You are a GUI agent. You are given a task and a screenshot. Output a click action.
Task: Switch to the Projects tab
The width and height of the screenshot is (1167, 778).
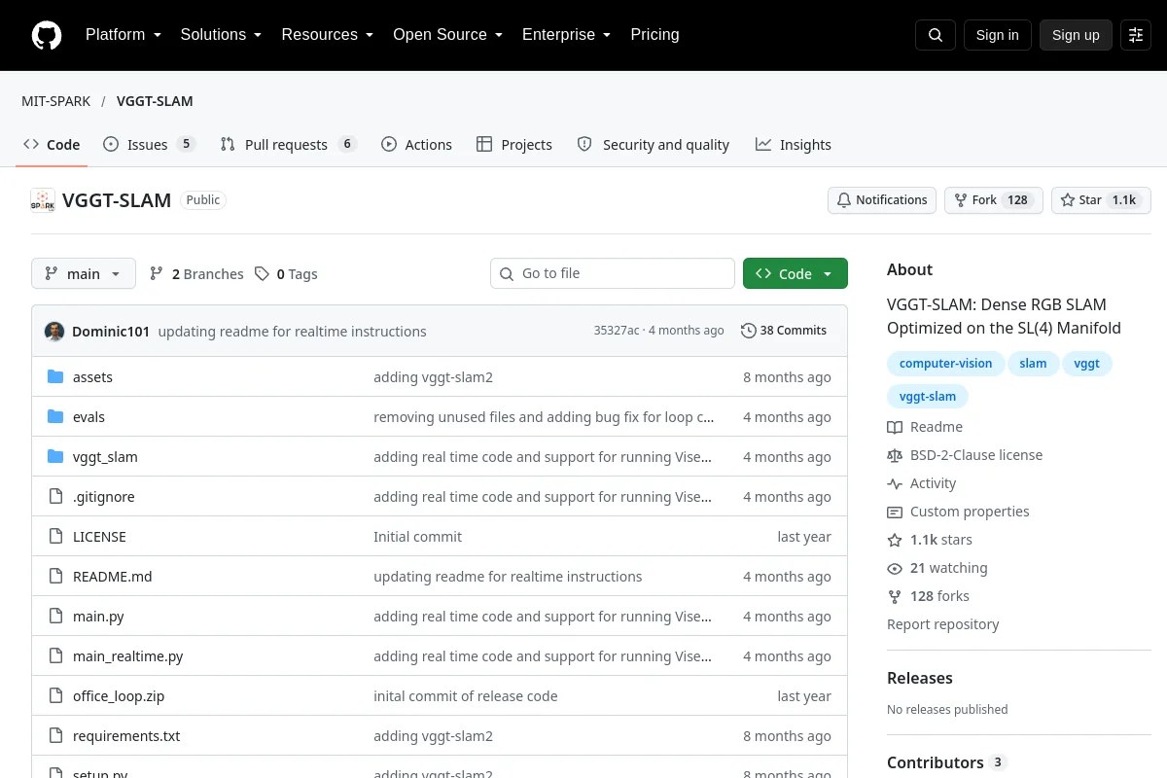tap(514, 145)
